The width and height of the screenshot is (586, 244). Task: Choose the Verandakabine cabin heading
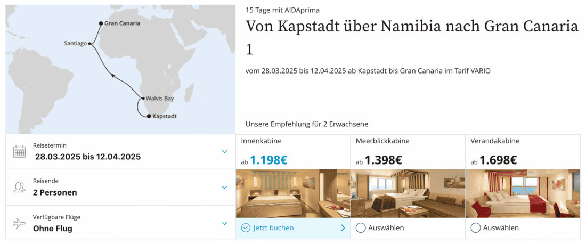(495, 141)
